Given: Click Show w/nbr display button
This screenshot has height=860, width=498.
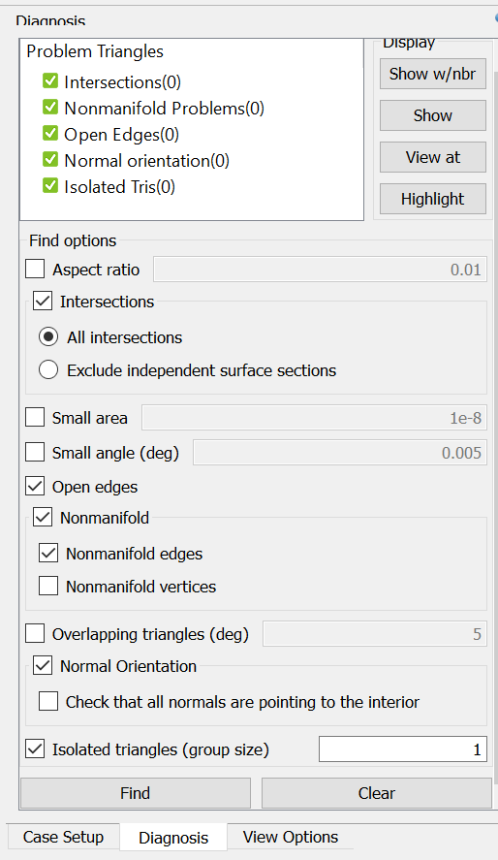Looking at the screenshot, I should tap(433, 74).
